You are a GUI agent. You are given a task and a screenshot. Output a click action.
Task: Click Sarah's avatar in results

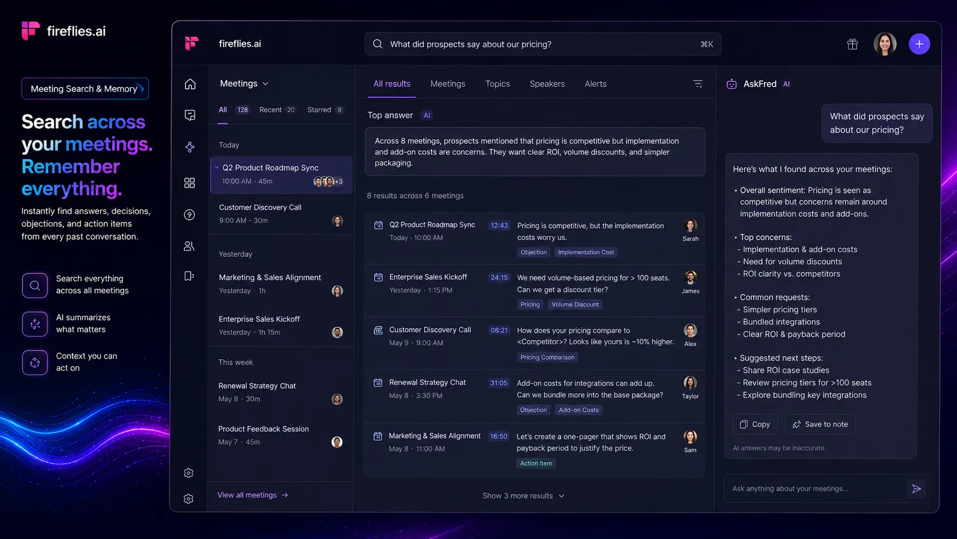(690, 226)
